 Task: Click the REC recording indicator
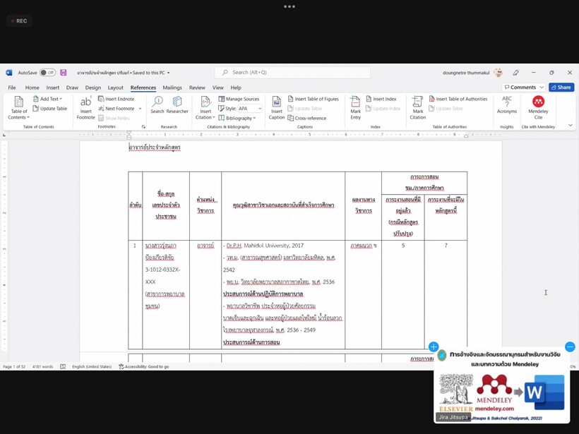tap(19, 21)
